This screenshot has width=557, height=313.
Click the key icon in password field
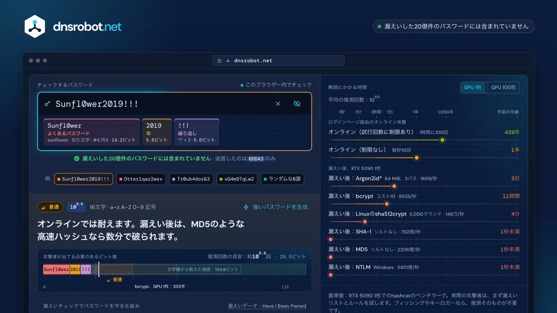click(47, 104)
